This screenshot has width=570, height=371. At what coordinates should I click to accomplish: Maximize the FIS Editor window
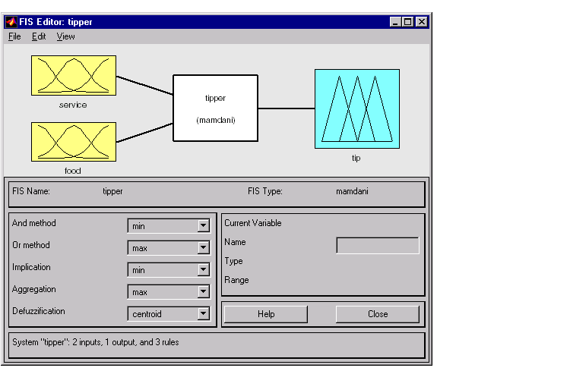pos(407,22)
